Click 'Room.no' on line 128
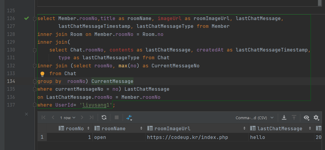This screenshot has width=325, height=150. (153, 34)
